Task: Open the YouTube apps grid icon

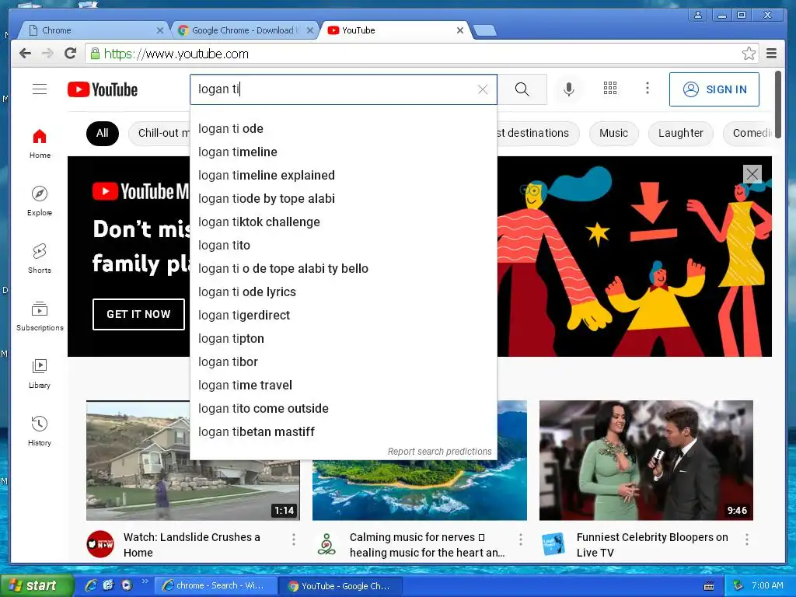Action: [x=609, y=89]
